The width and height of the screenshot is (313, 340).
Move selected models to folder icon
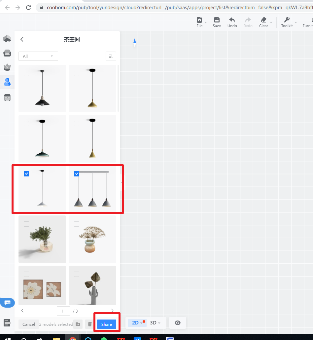point(78,324)
